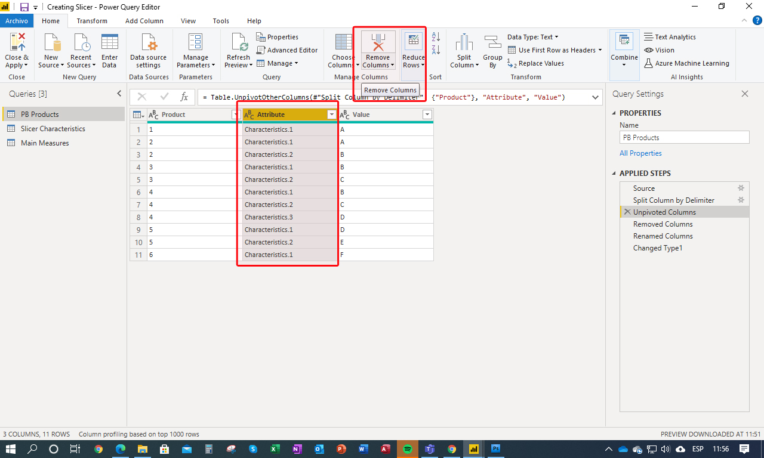Click the Replace Values command

pyautogui.click(x=535, y=63)
